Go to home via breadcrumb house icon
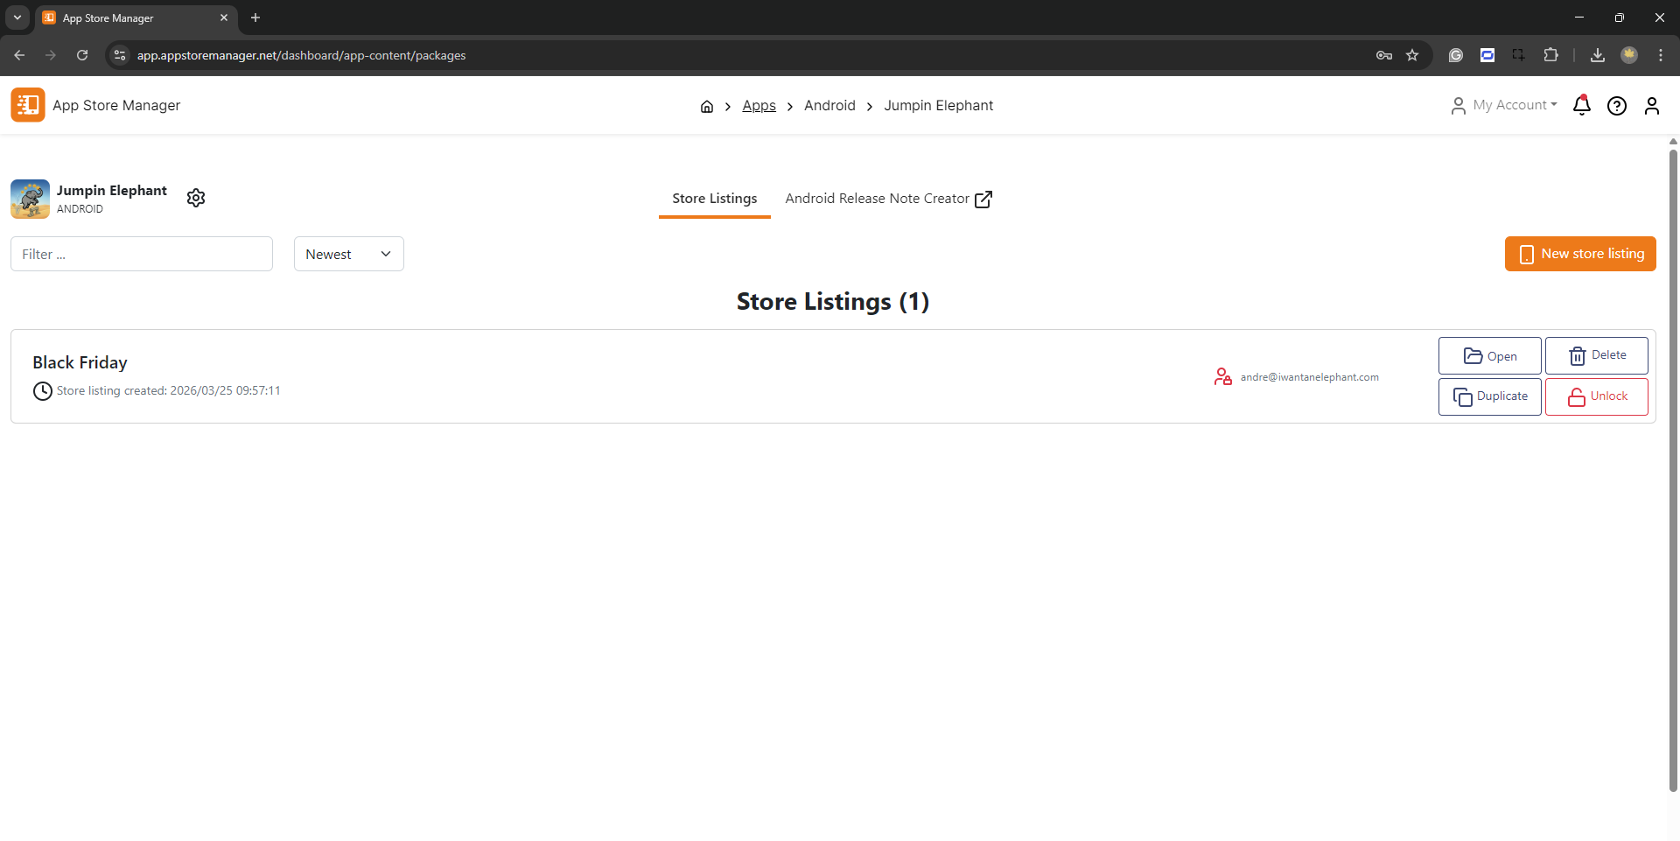This screenshot has height=841, width=1680. tap(706, 107)
